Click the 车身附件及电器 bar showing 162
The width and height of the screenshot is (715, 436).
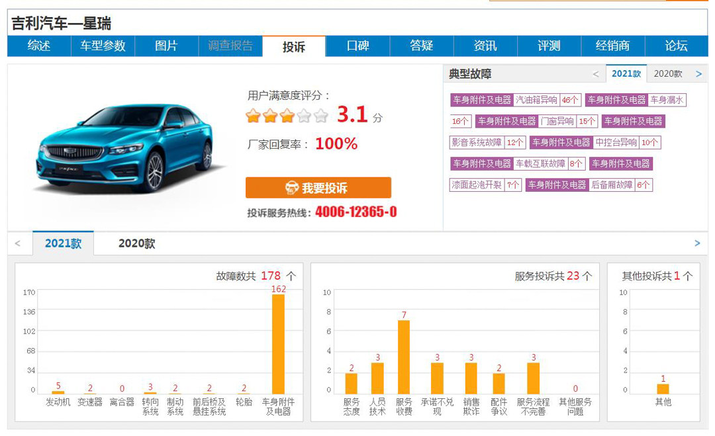(279, 344)
